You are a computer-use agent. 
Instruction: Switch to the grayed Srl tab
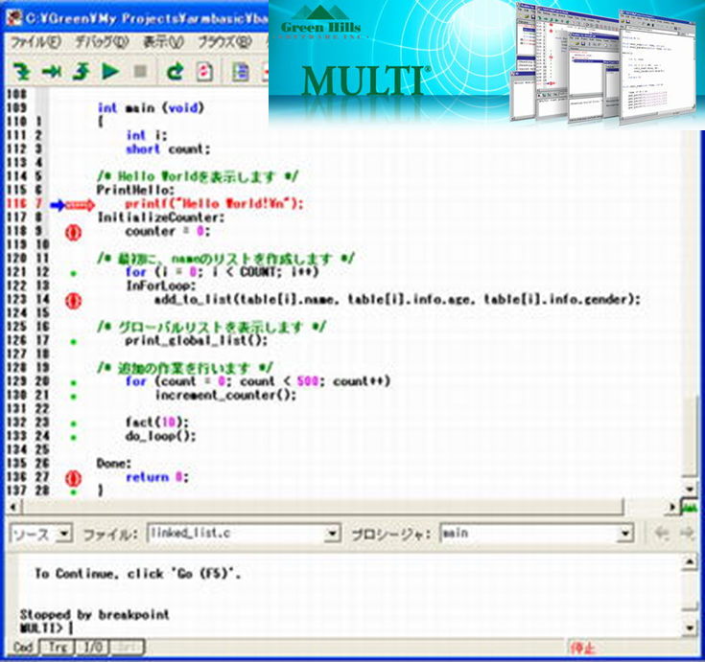pyautogui.click(x=128, y=648)
